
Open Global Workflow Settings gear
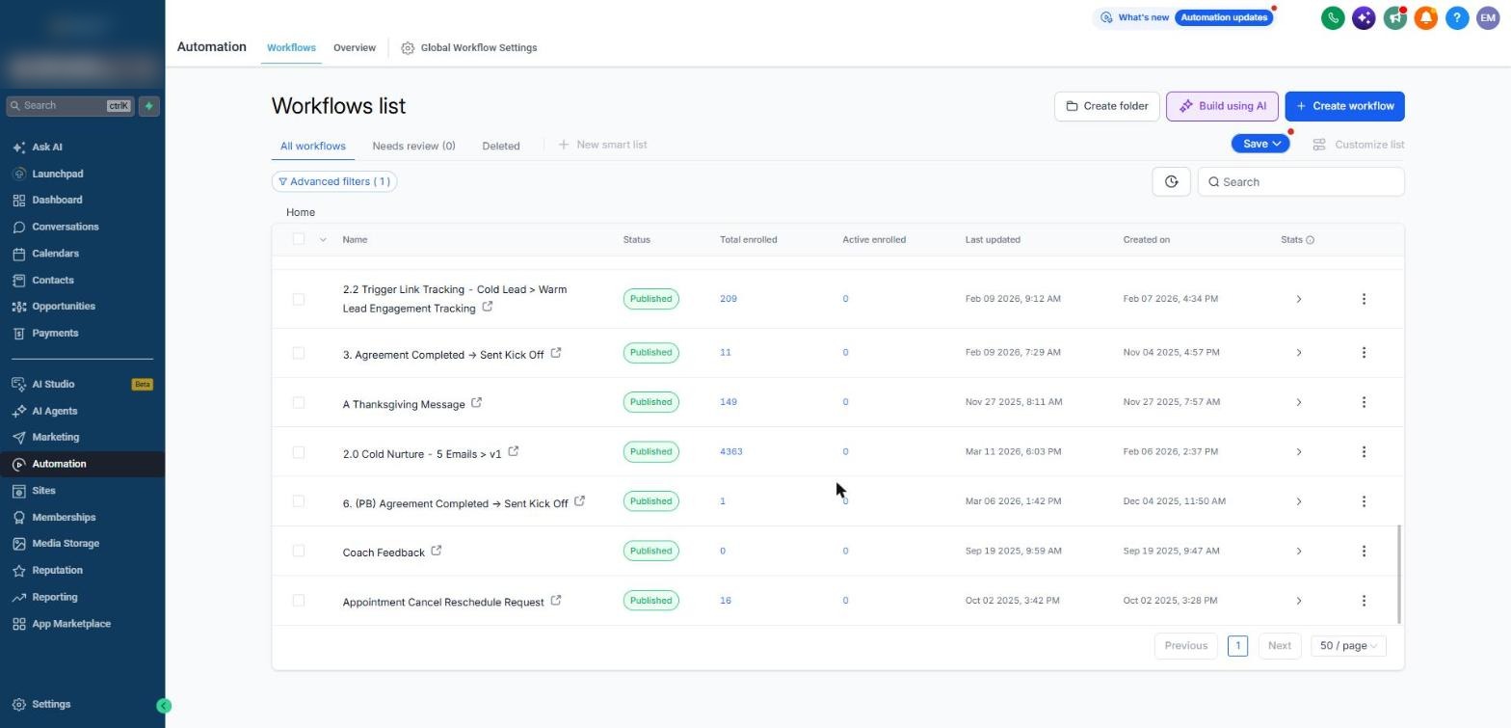tap(408, 48)
